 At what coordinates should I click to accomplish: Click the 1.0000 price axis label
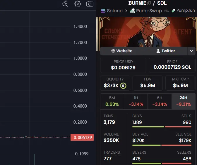click(80, 58)
